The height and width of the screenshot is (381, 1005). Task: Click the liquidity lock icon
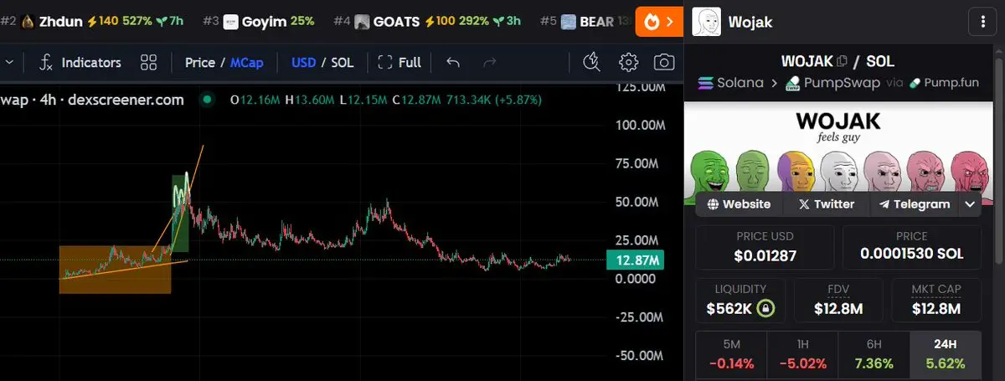pos(765,308)
